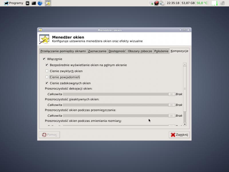This screenshot has width=229, height=172.
Task: Click the Menedżer okien taskbar button
Action: tap(48, 3)
